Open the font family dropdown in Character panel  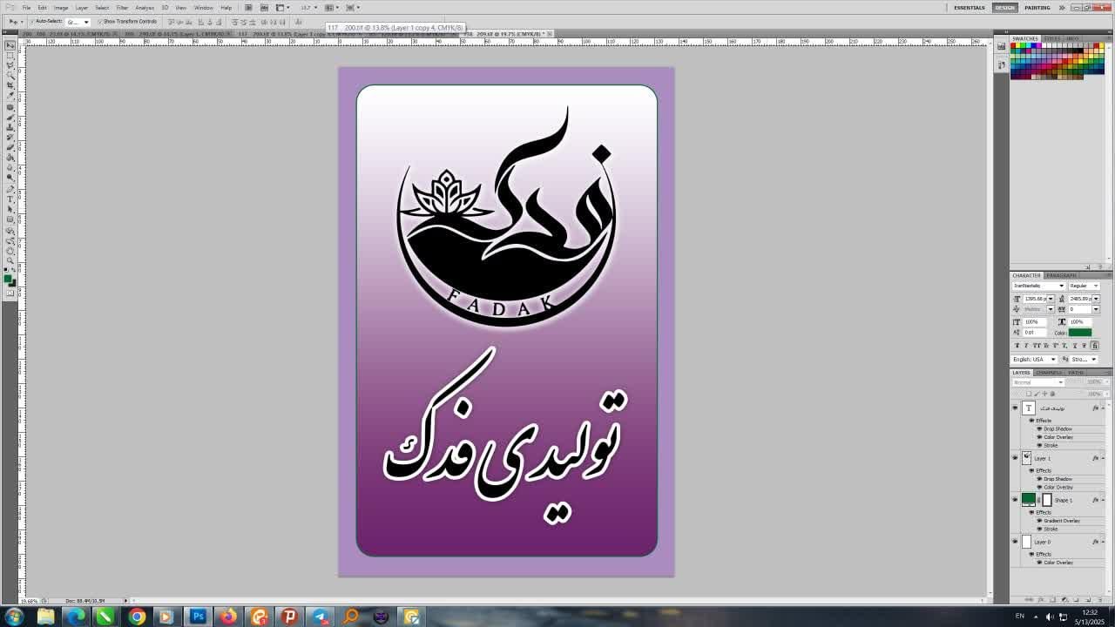coord(1038,286)
